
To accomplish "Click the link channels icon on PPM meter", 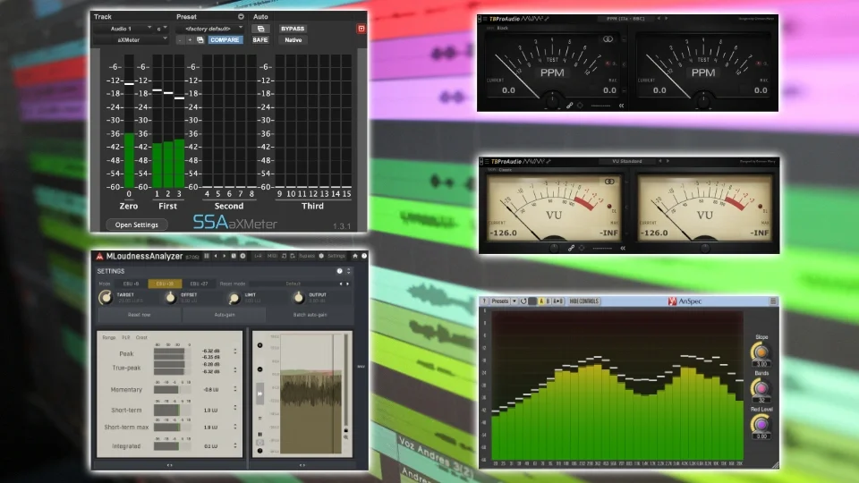I will pyautogui.click(x=570, y=106).
